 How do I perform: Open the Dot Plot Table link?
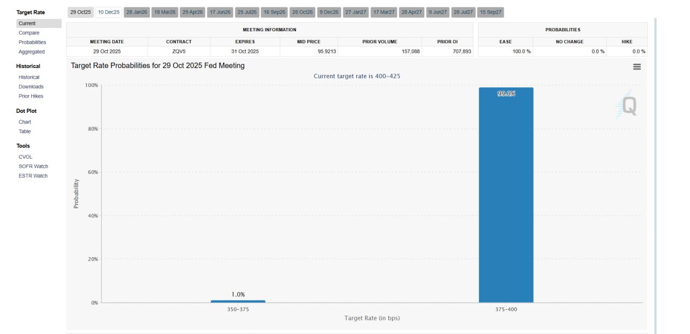coord(25,132)
